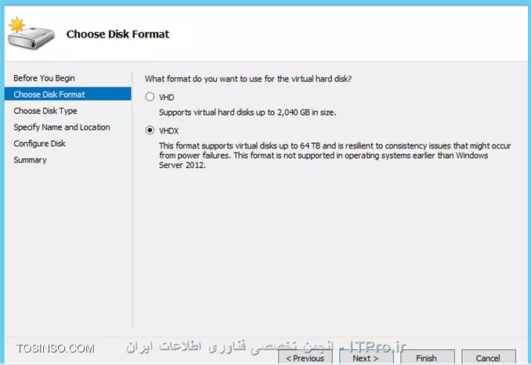Click the Finish button
This screenshot has height=365, width=531.
point(427,357)
